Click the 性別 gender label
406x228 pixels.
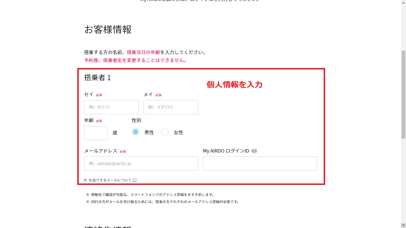pos(136,120)
